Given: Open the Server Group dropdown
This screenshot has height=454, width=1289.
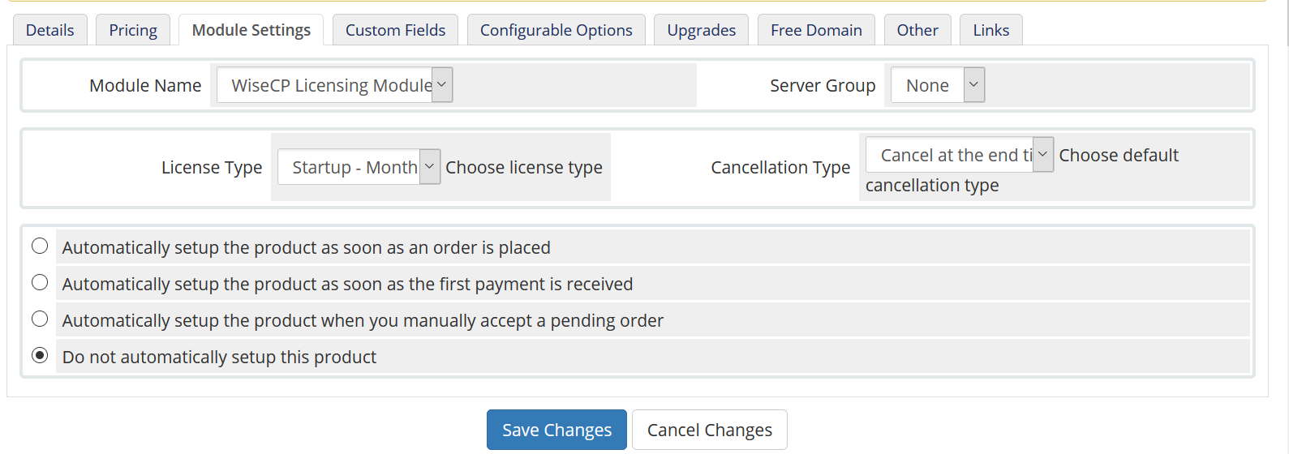Looking at the screenshot, I should 938,85.
